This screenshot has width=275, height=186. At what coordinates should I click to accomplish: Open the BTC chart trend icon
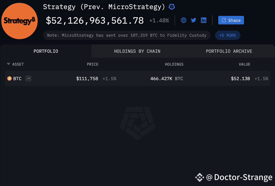[x=28, y=78]
